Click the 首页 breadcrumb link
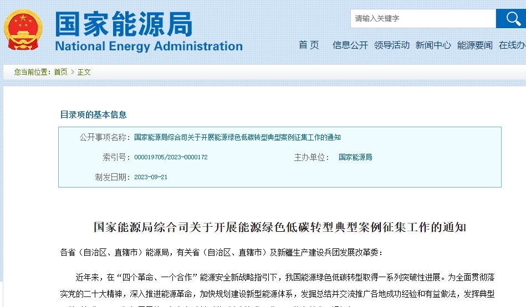Screen dimensions: 526x307 coord(60,72)
